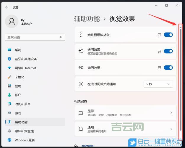
Task: Click the 系统 monitor icon
Action: 9,50
